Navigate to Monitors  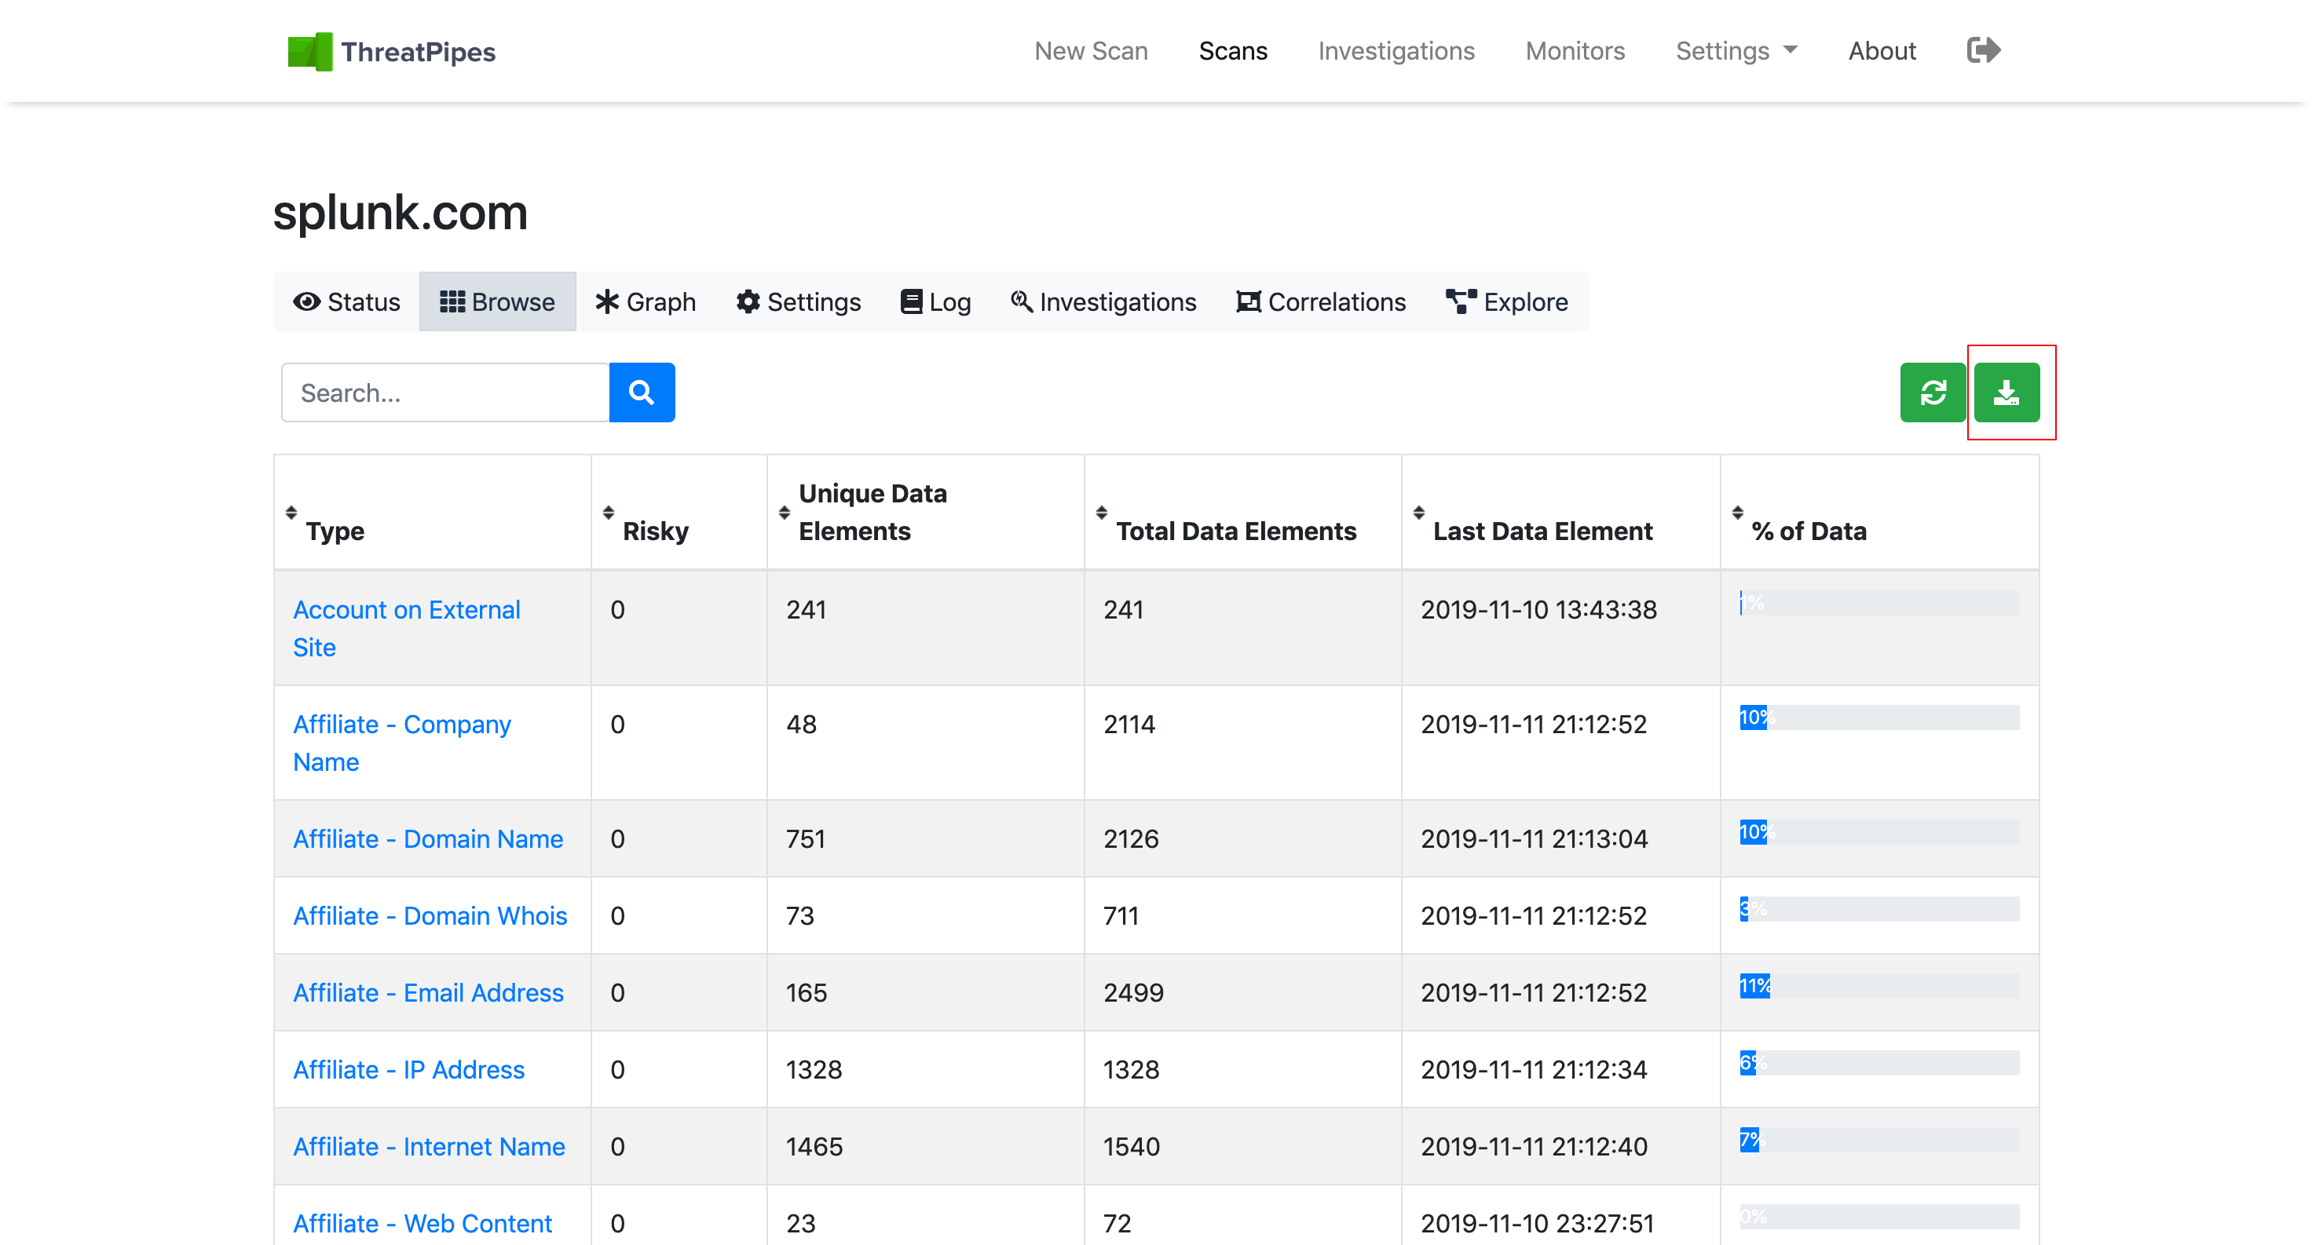[1575, 50]
